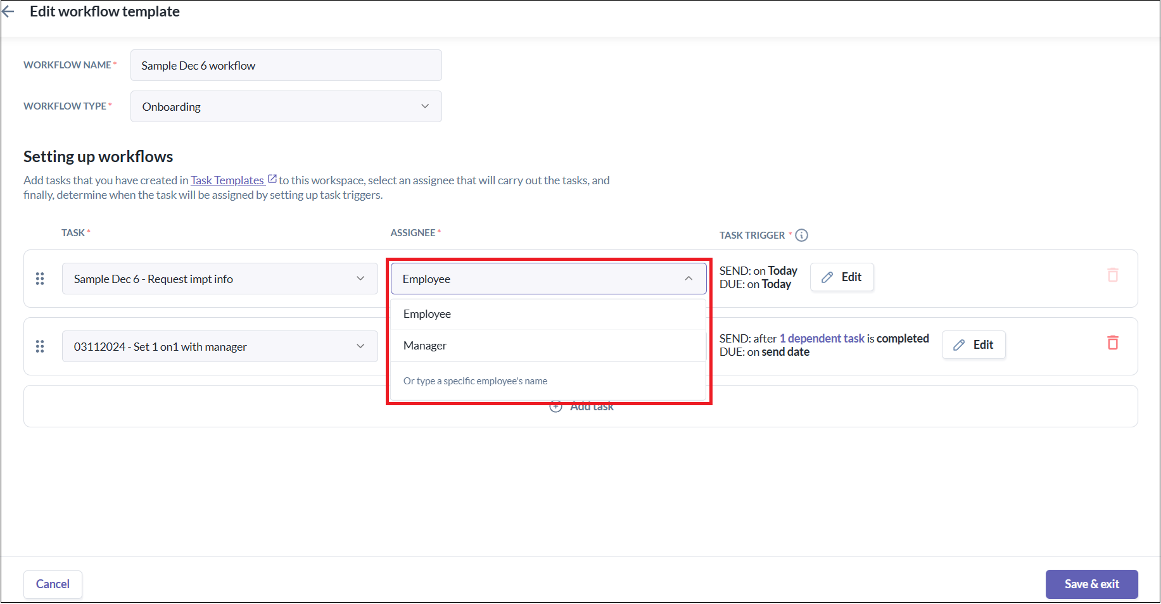Click the 'Setting up workflows' heading
The width and height of the screenshot is (1161, 604).
click(x=98, y=156)
